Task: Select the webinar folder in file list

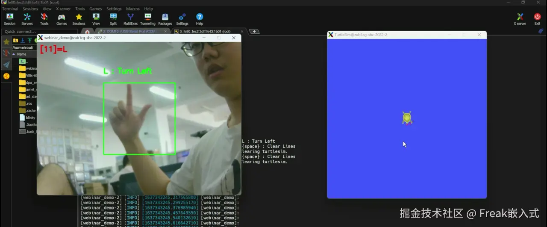Action: coord(28,68)
